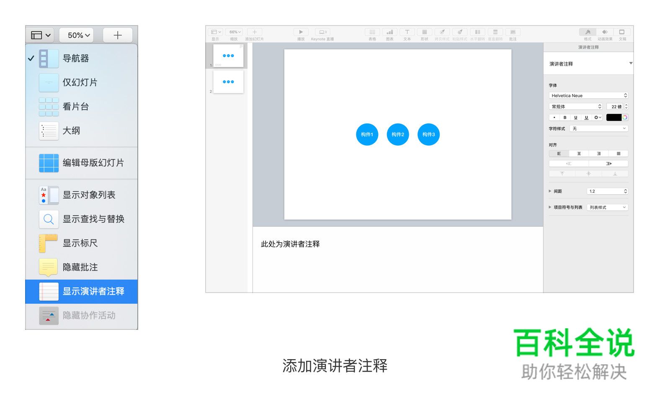The image size is (670, 401).
Task: Click the 播放 play button
Action: click(x=301, y=32)
